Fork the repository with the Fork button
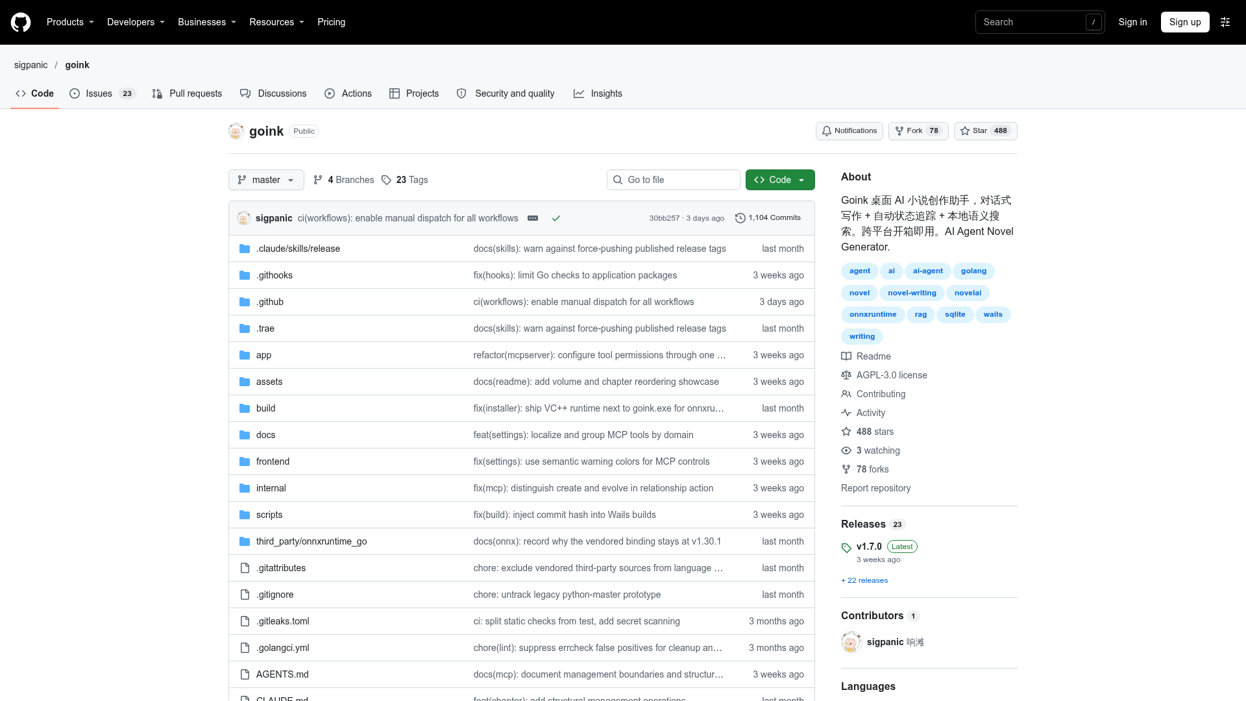 (918, 131)
